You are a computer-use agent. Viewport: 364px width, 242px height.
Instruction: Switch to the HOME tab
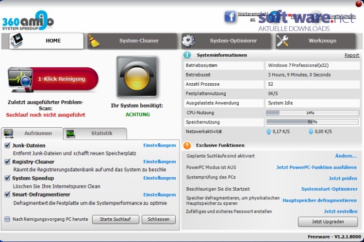pos(47,41)
